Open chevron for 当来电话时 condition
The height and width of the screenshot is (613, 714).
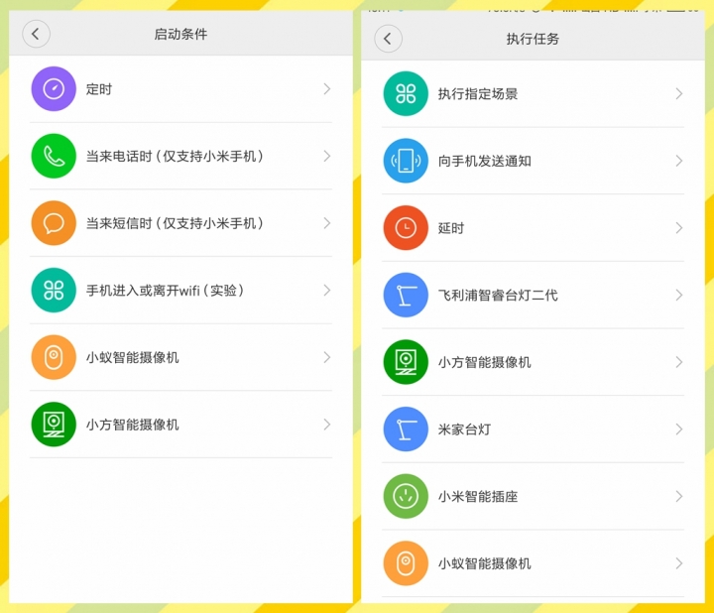pyautogui.click(x=326, y=156)
